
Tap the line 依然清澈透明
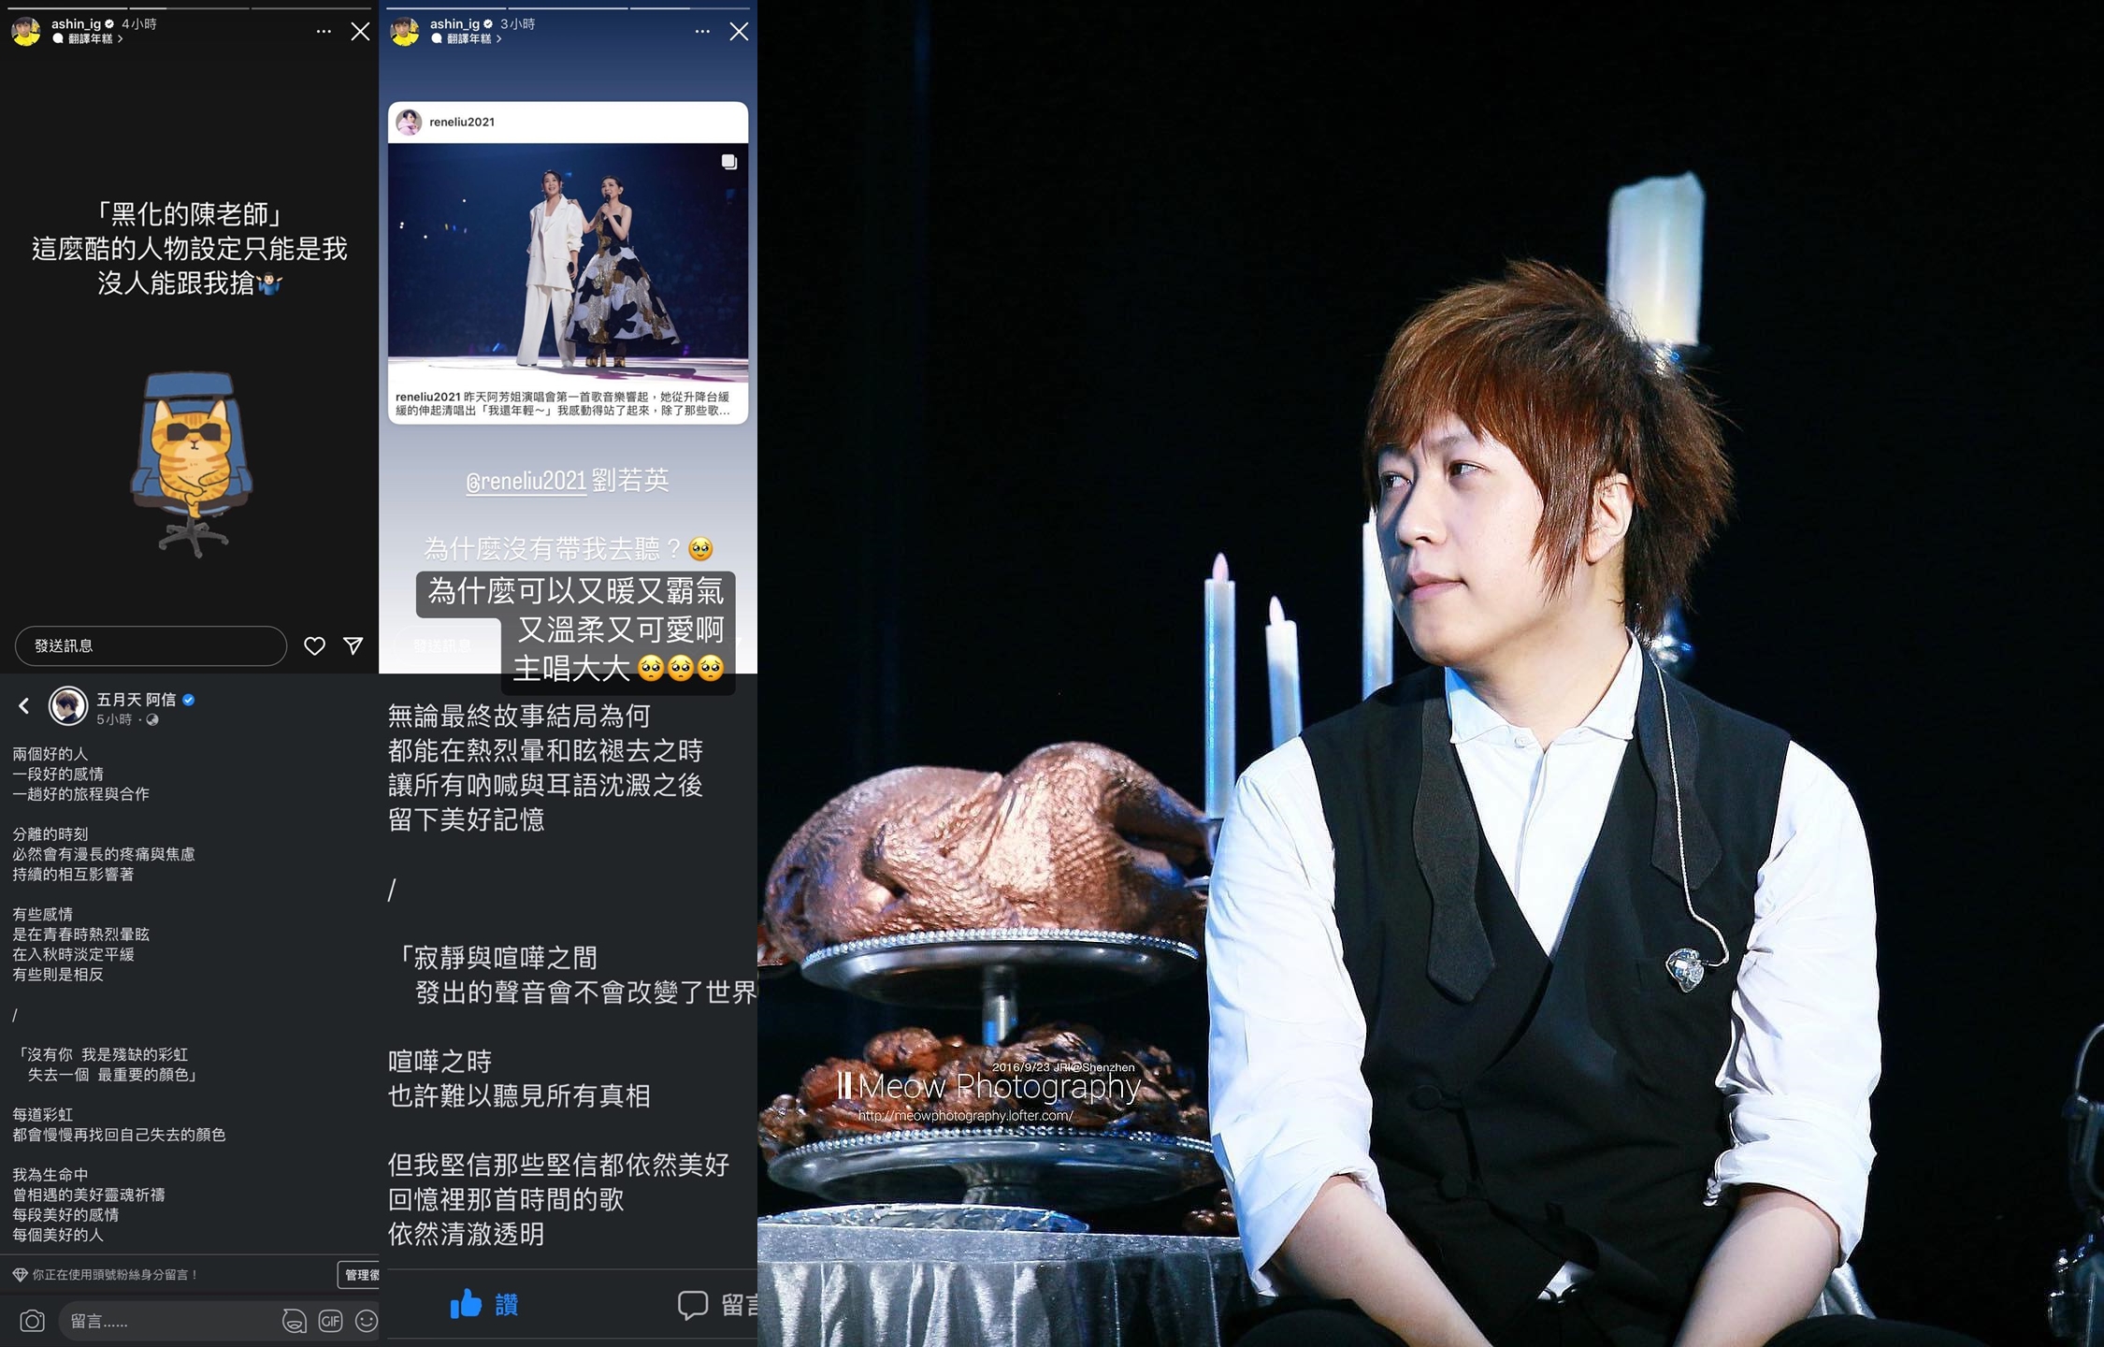tap(466, 1234)
